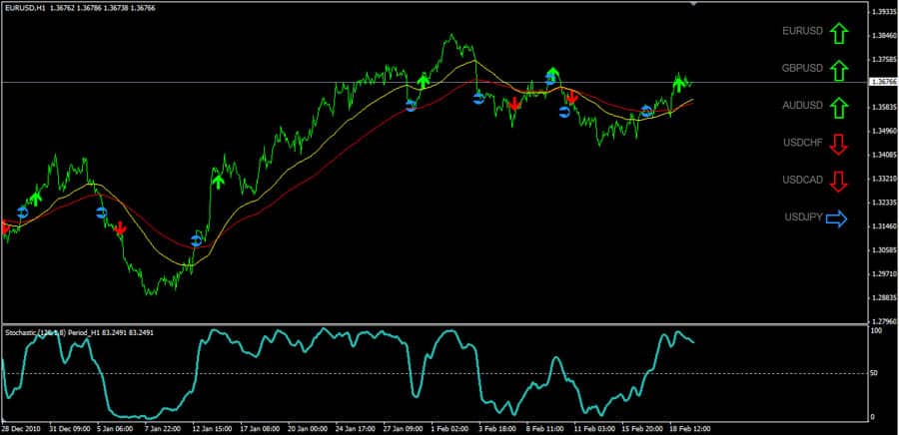
Task: Click the 28 Dec 2010 time label
Action: (x=20, y=428)
